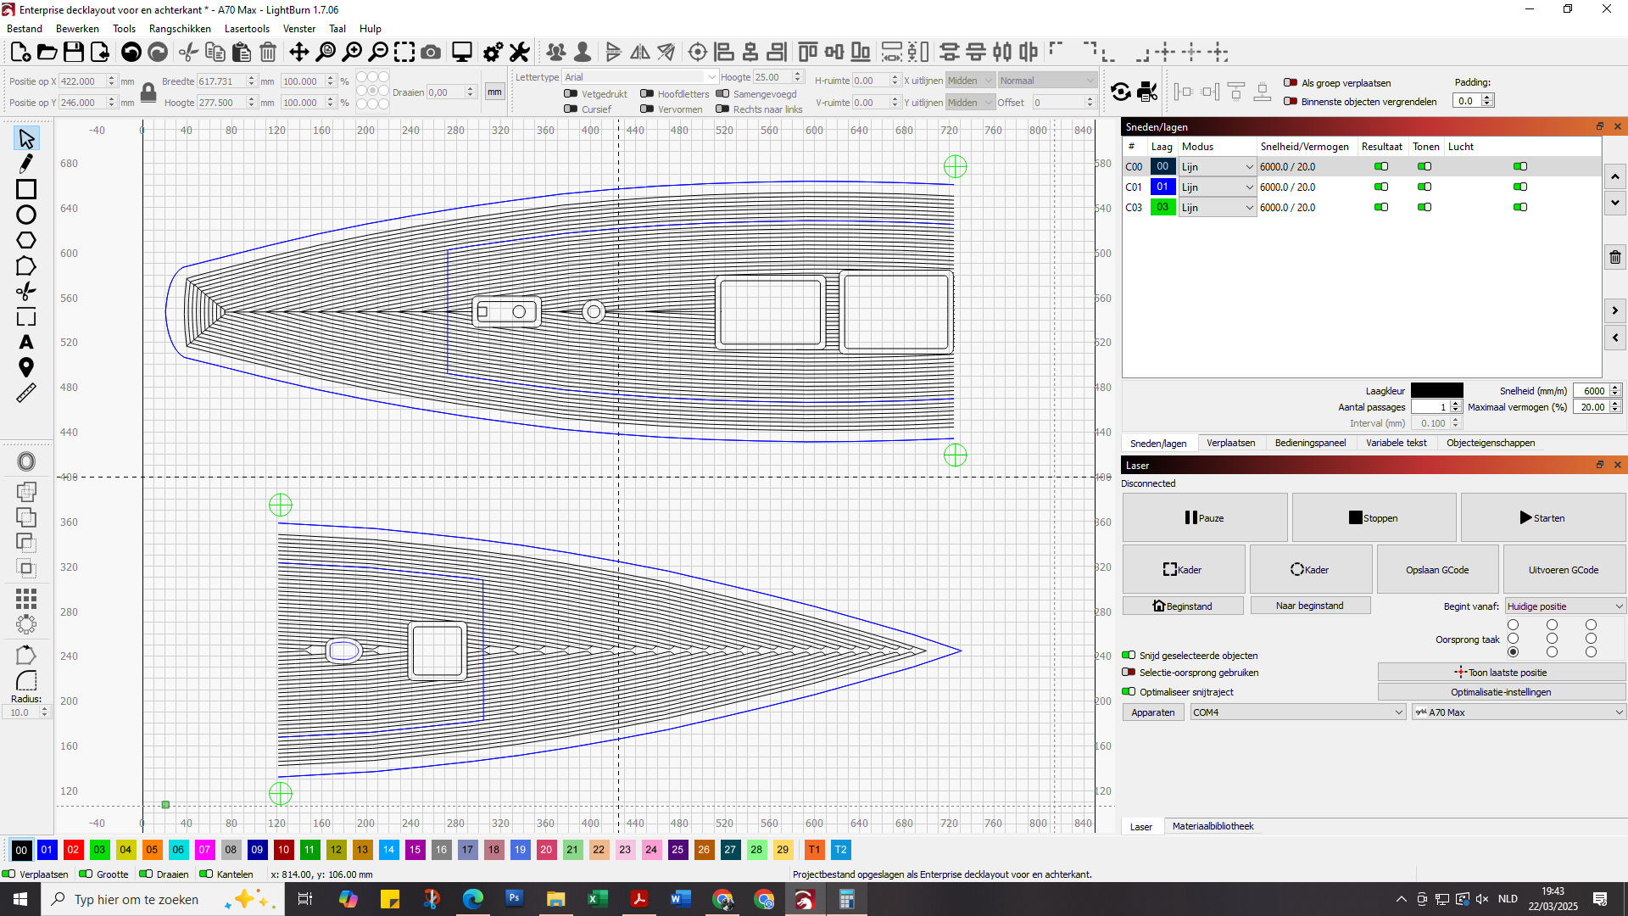1628x916 pixels.
Task: Click the undo arrow icon
Action: pos(131,53)
